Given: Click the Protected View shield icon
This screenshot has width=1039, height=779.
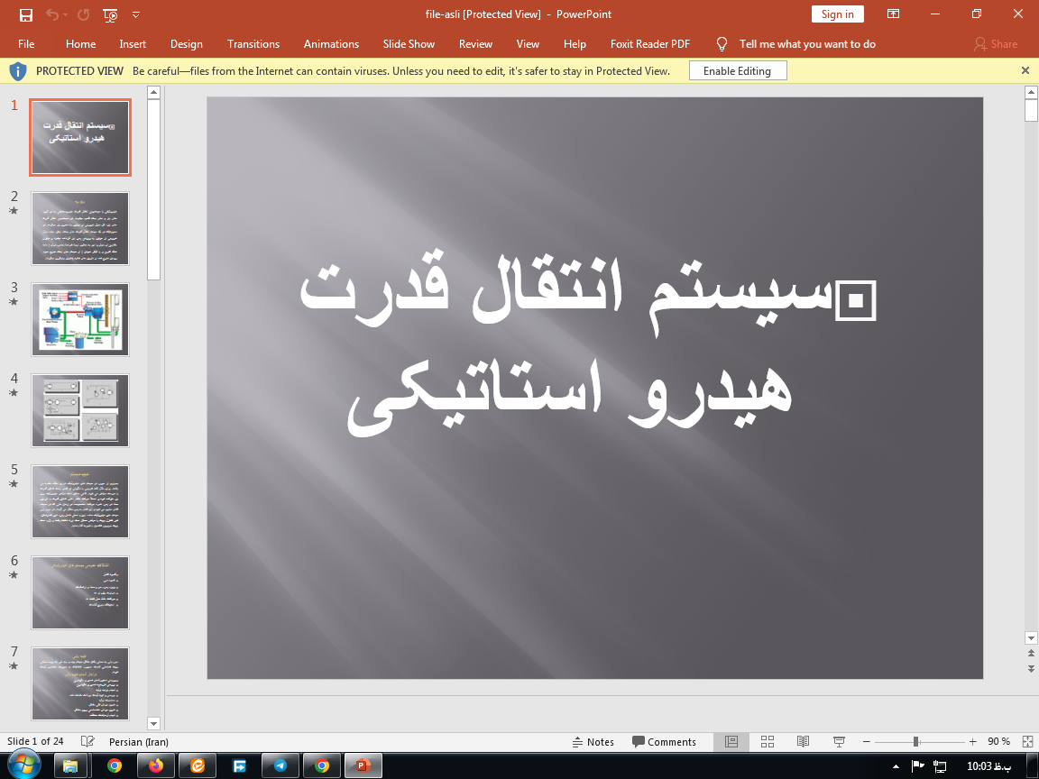Looking at the screenshot, I should click(18, 71).
